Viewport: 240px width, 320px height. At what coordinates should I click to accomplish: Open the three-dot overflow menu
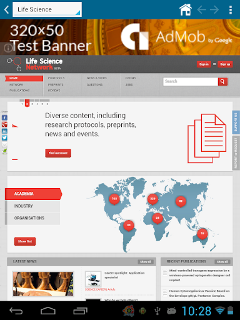coord(231,10)
